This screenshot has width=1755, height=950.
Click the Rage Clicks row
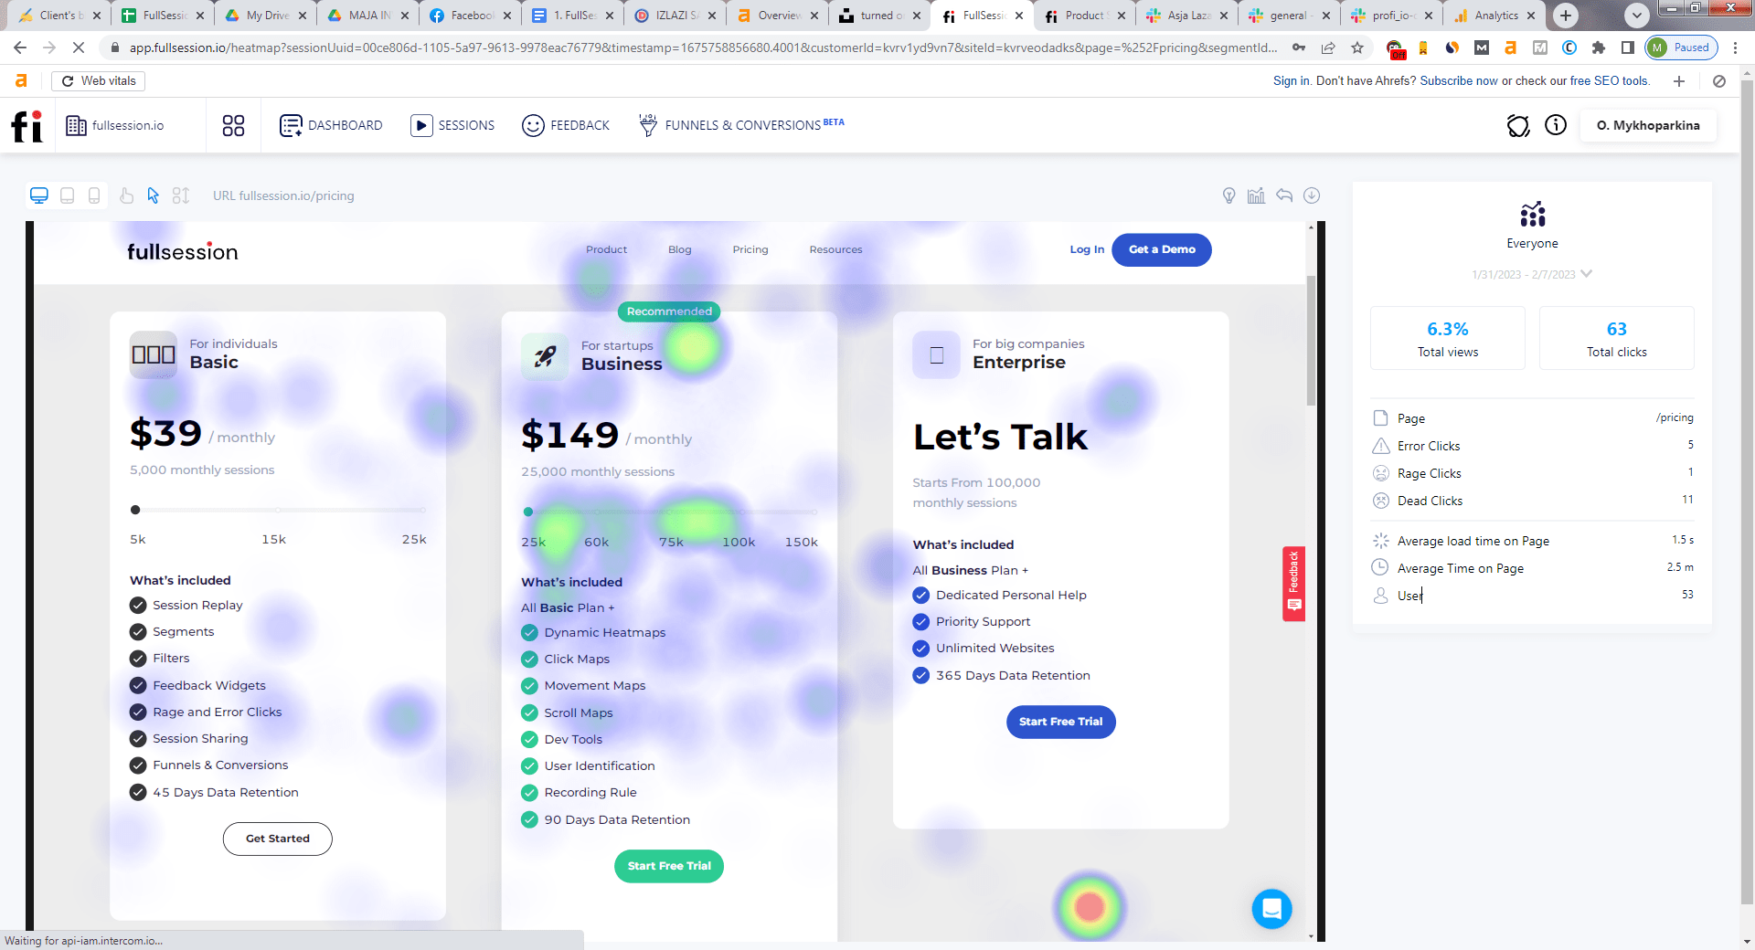(x=1533, y=473)
